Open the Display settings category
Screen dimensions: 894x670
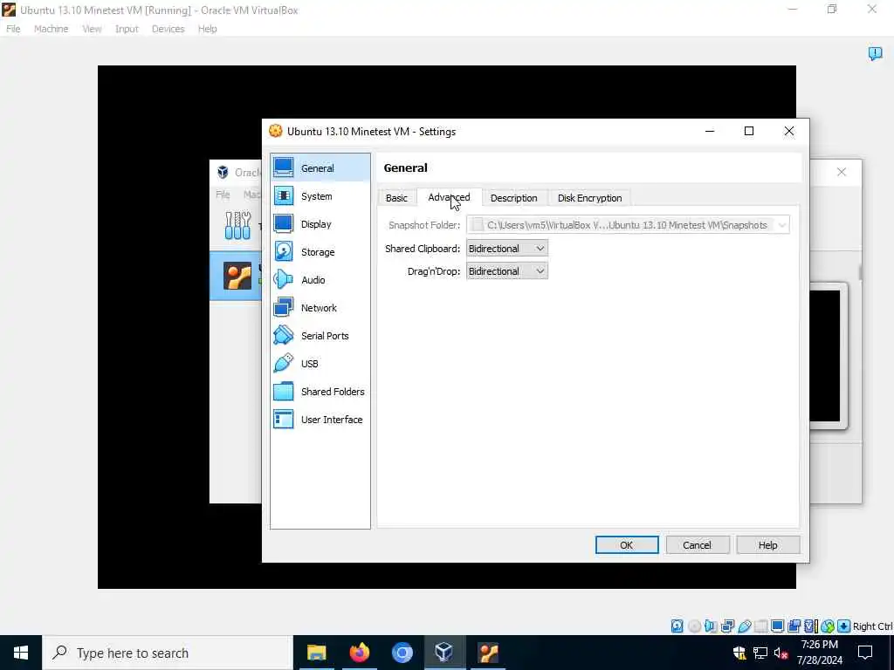[320, 224]
